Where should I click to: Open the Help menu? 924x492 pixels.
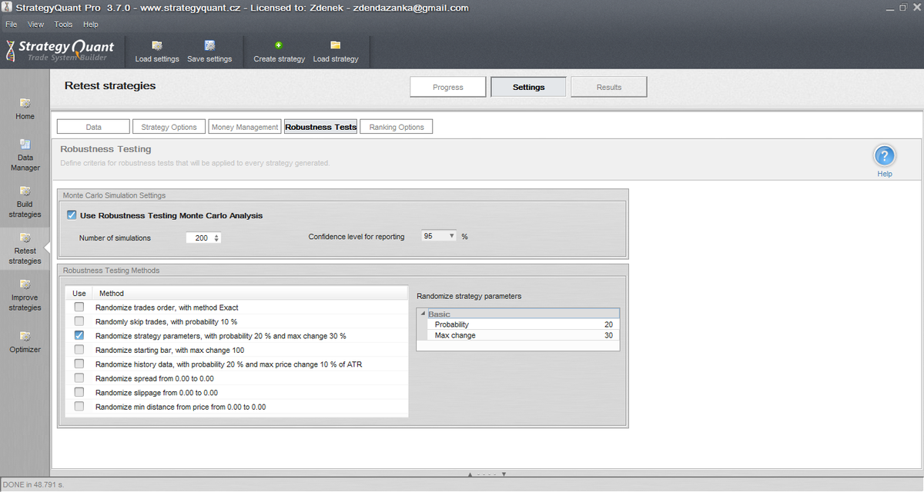(91, 25)
